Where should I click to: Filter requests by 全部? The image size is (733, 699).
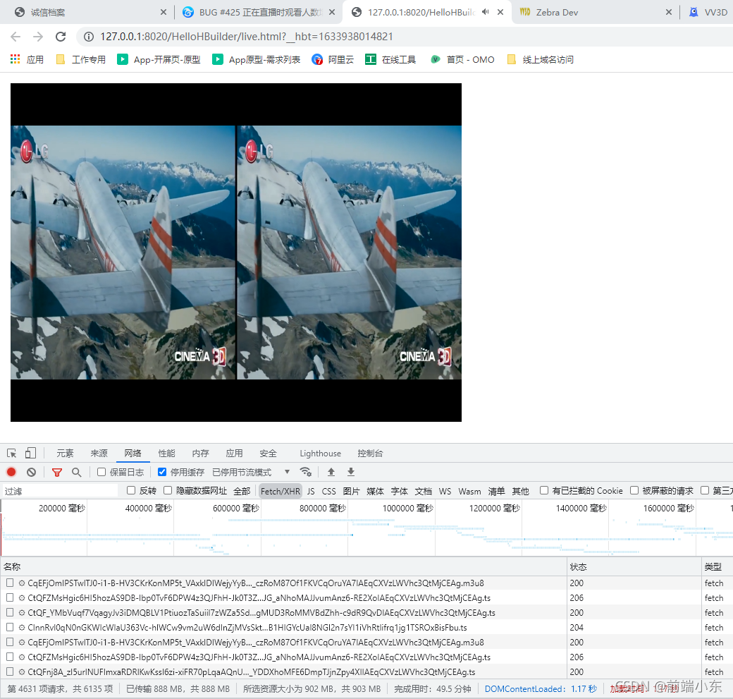pyautogui.click(x=242, y=491)
